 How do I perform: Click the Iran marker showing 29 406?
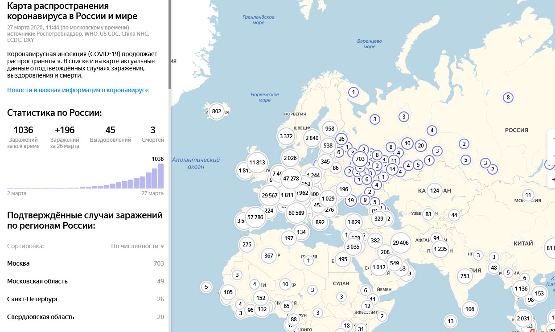(x=400, y=243)
